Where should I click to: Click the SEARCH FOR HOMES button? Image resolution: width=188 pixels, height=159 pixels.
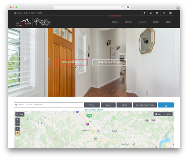coord(109,62)
